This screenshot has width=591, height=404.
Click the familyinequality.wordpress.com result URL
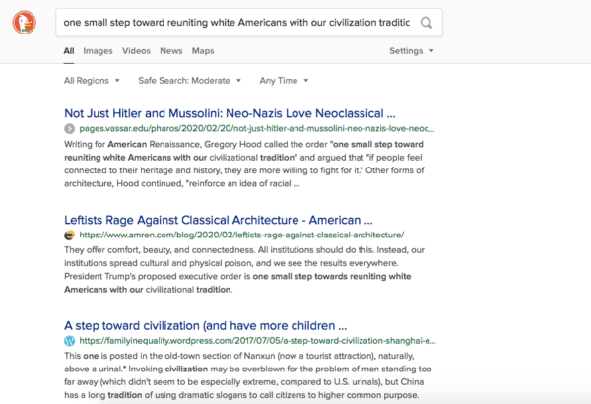tap(257, 341)
